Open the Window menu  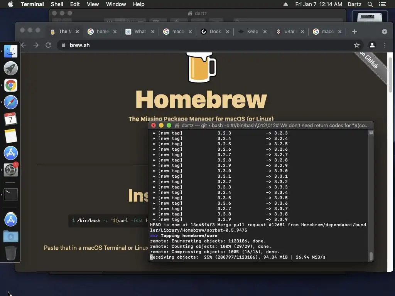click(x=116, y=4)
